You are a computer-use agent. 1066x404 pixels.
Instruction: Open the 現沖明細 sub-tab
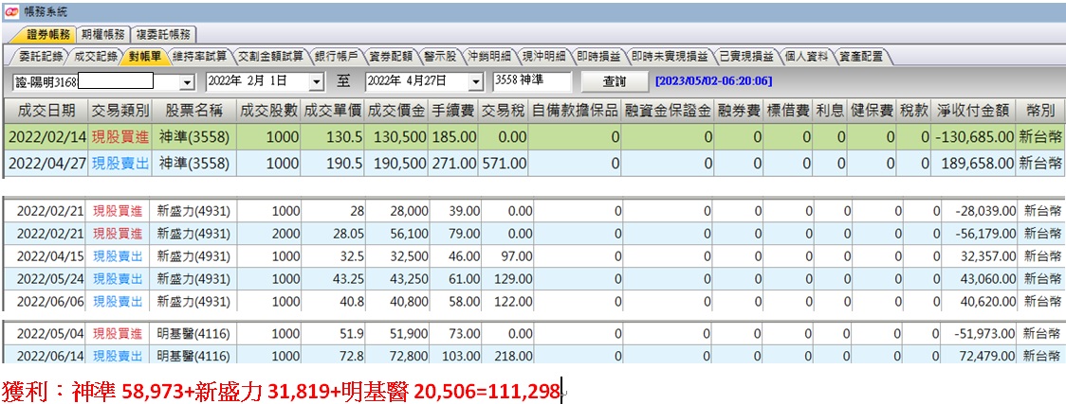(543, 56)
